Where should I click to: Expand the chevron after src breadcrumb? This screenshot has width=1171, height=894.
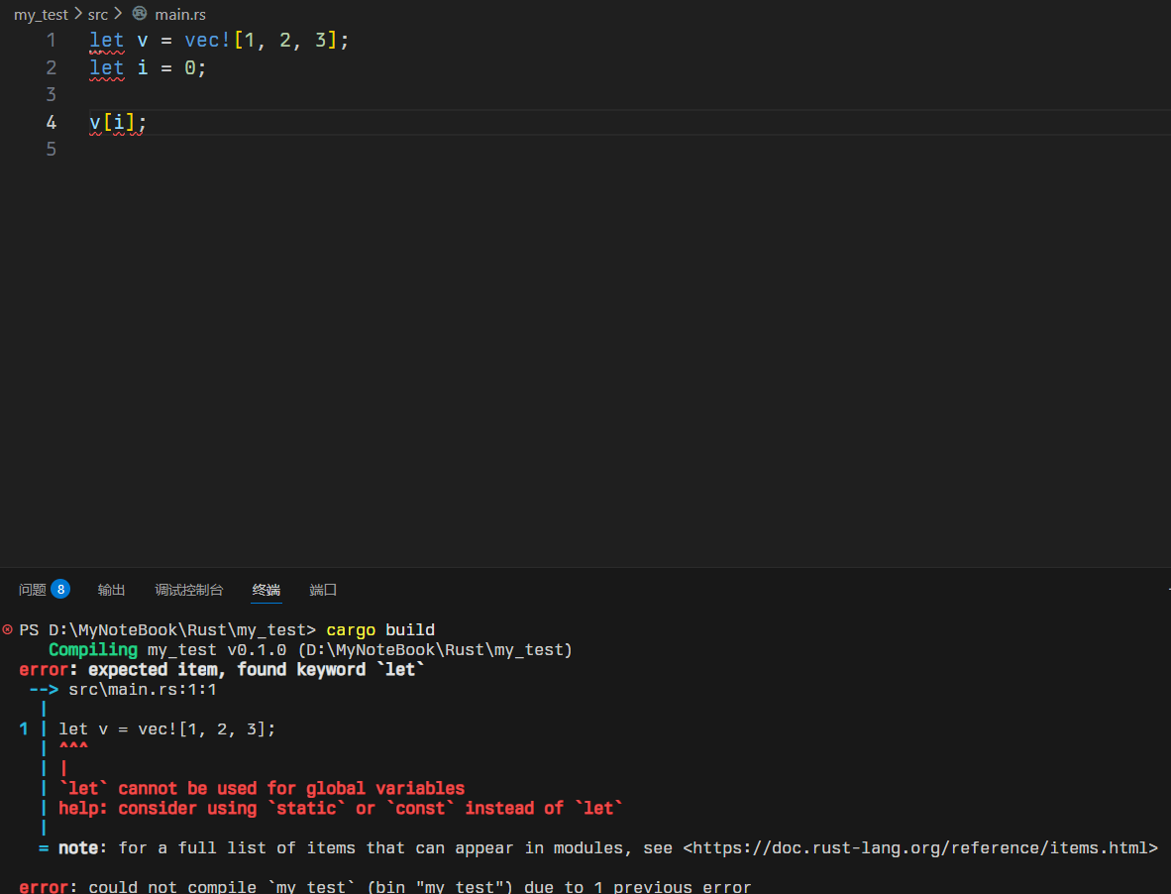[x=118, y=15]
